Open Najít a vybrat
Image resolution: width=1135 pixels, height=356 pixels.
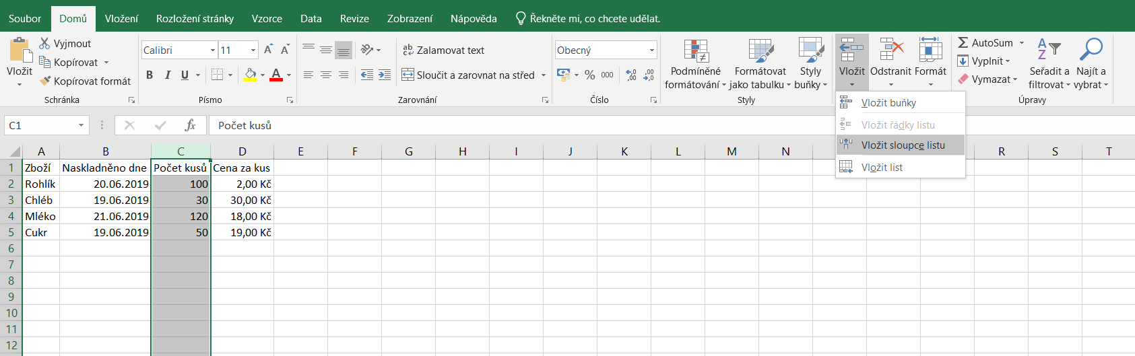(x=1091, y=64)
